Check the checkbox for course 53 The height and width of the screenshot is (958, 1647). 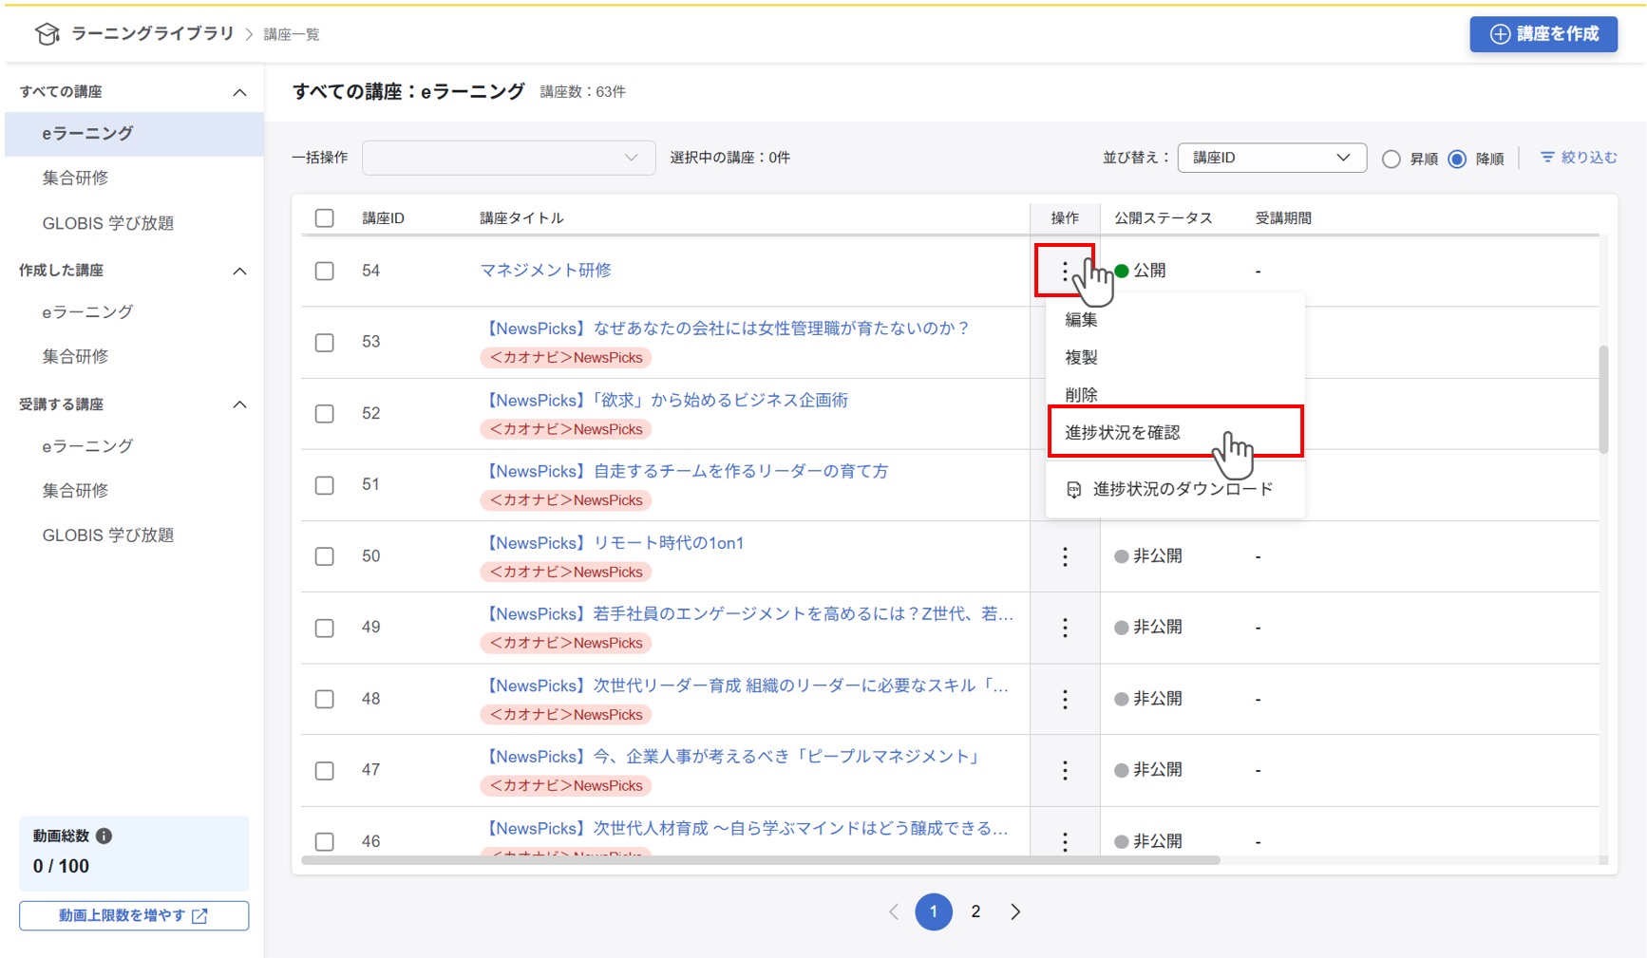(325, 342)
